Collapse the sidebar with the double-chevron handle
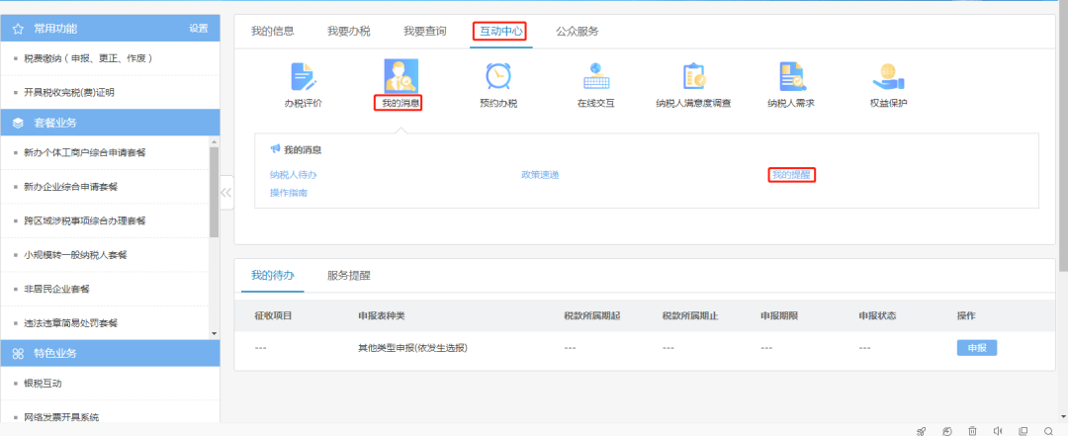 226,193
